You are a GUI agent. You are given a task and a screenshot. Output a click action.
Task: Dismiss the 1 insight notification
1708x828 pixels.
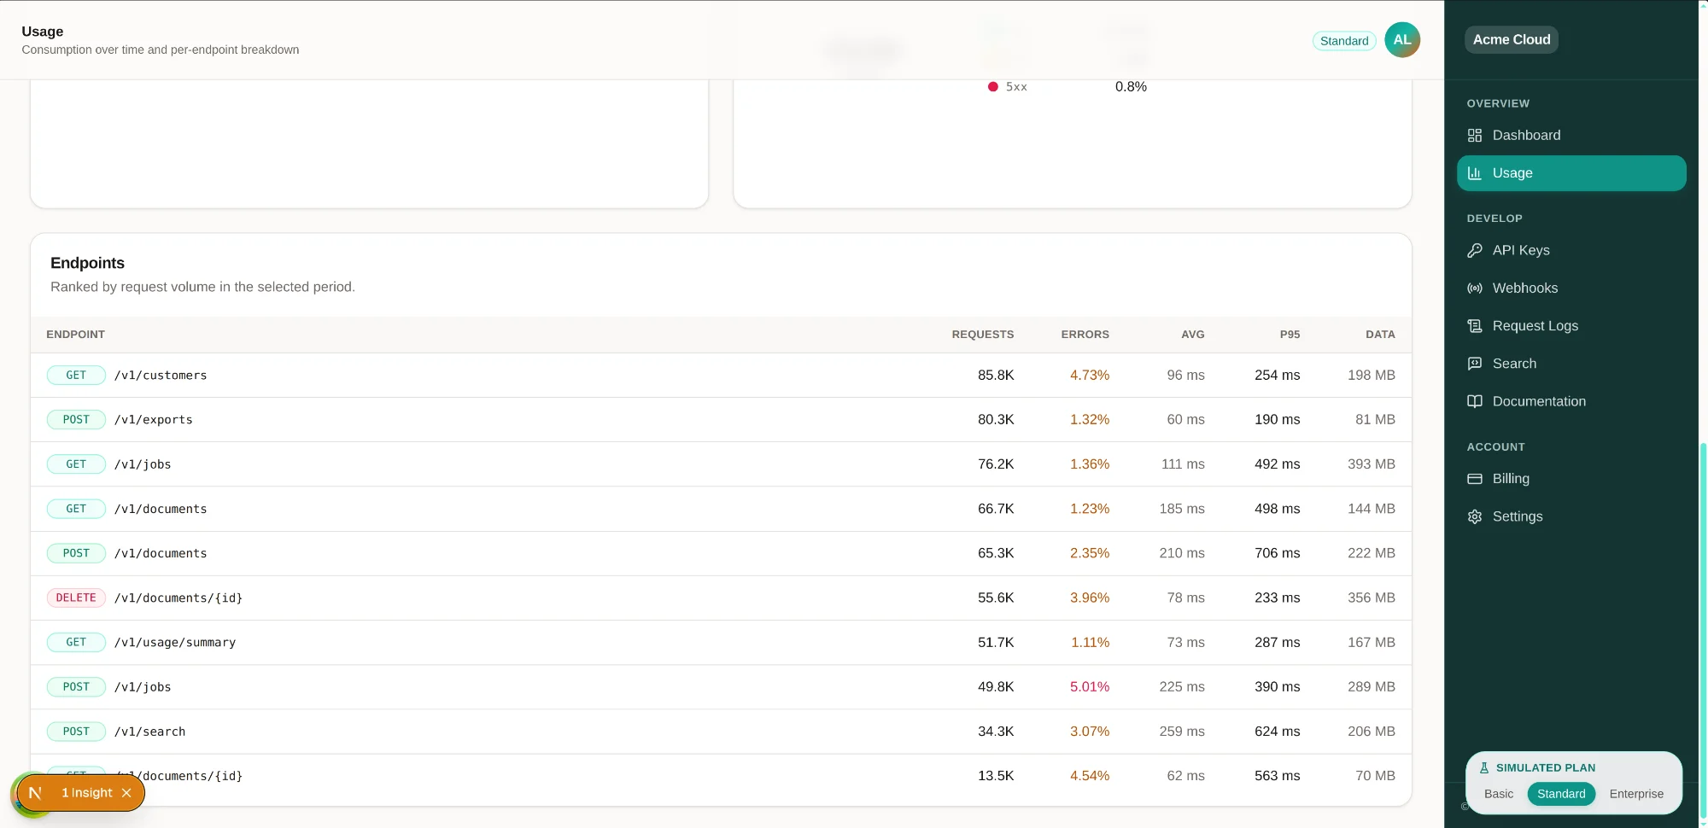[126, 793]
